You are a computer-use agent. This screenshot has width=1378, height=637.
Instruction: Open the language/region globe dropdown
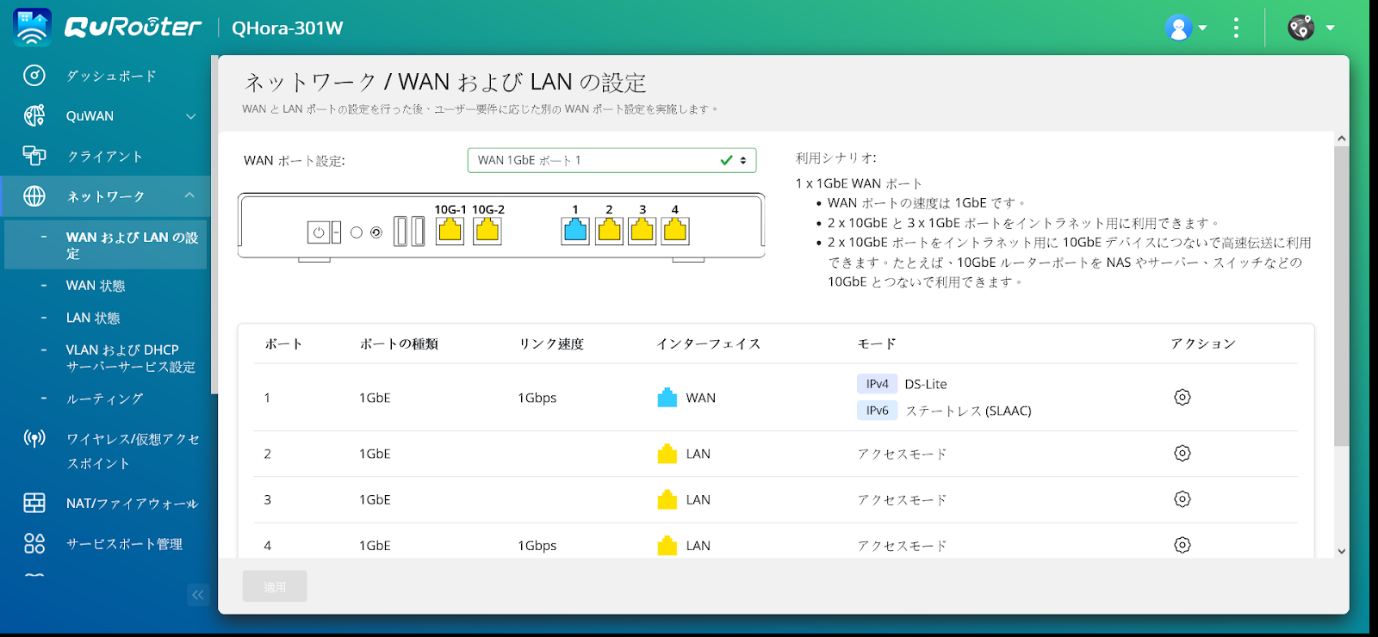pos(1311,28)
